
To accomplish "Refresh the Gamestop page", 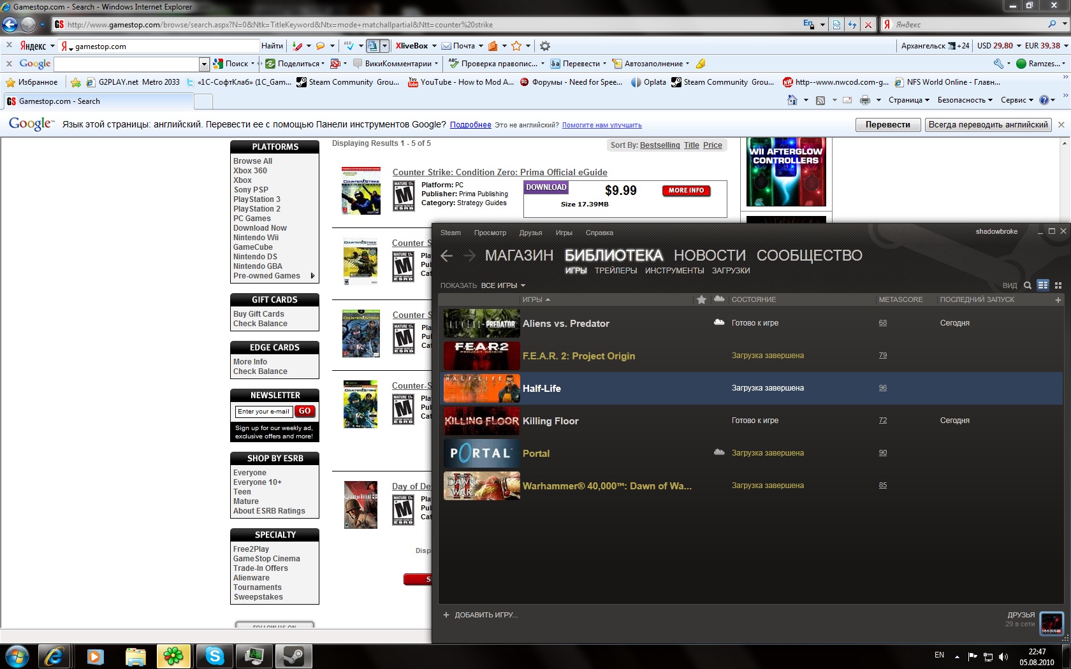I will [852, 25].
